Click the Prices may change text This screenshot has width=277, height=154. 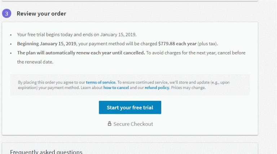pyautogui.click(x=188, y=88)
